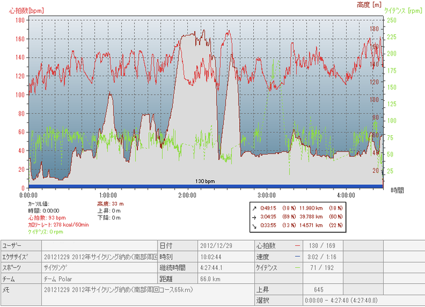Click the 2:00:00 time axis label
425x307 pixels.
pyautogui.click(x=187, y=195)
